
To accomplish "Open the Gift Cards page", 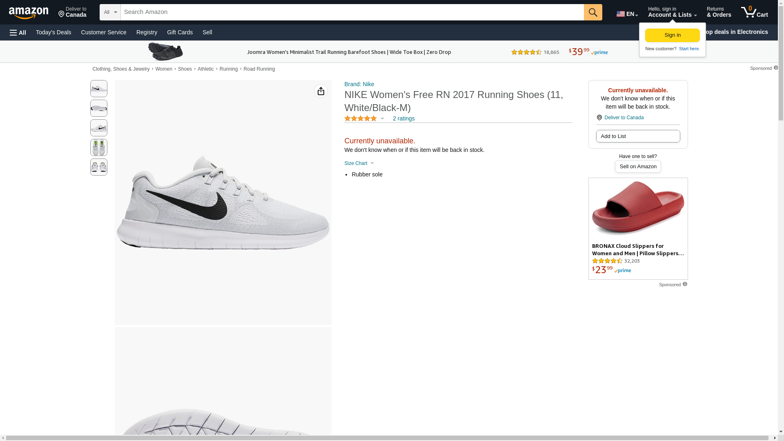I will pyautogui.click(x=180, y=32).
